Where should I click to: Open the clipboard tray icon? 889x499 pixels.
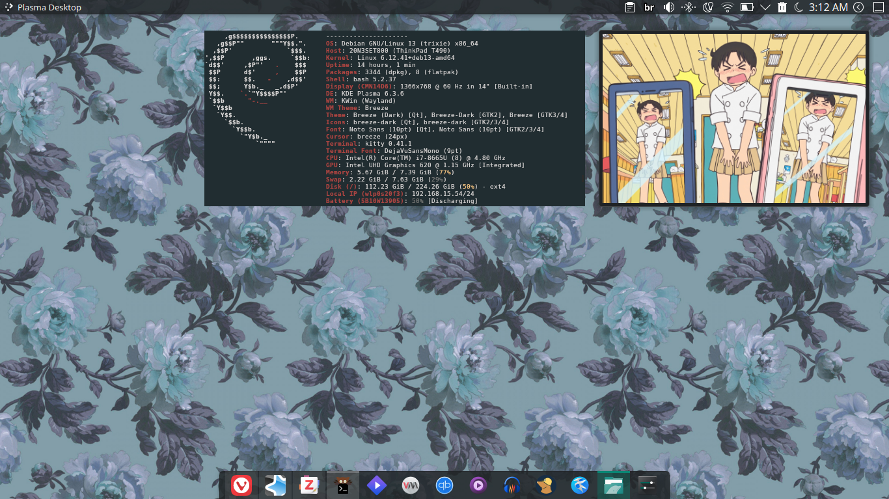(x=630, y=7)
